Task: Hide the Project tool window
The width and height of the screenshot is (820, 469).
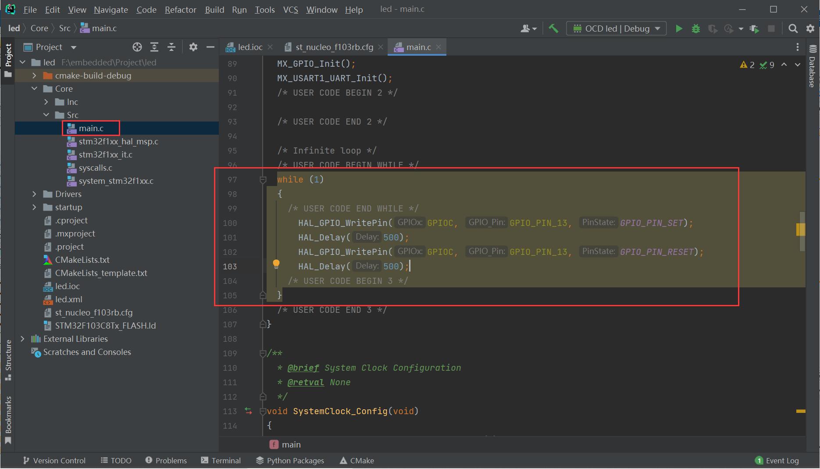Action: pos(210,47)
